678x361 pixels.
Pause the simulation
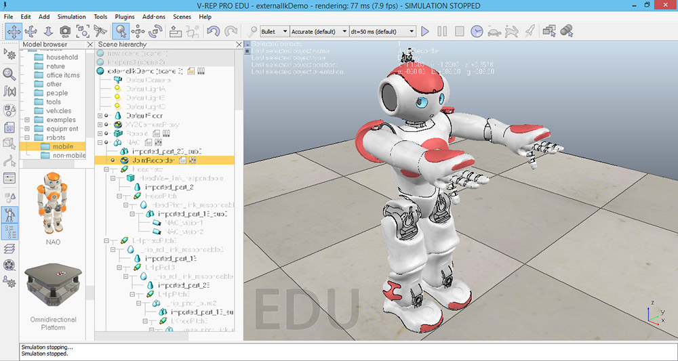[442, 32]
